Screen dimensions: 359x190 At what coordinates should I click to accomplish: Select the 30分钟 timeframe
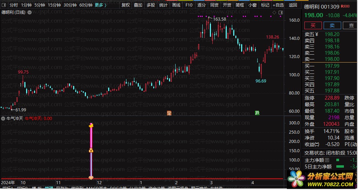pyautogui.click(x=70, y=5)
